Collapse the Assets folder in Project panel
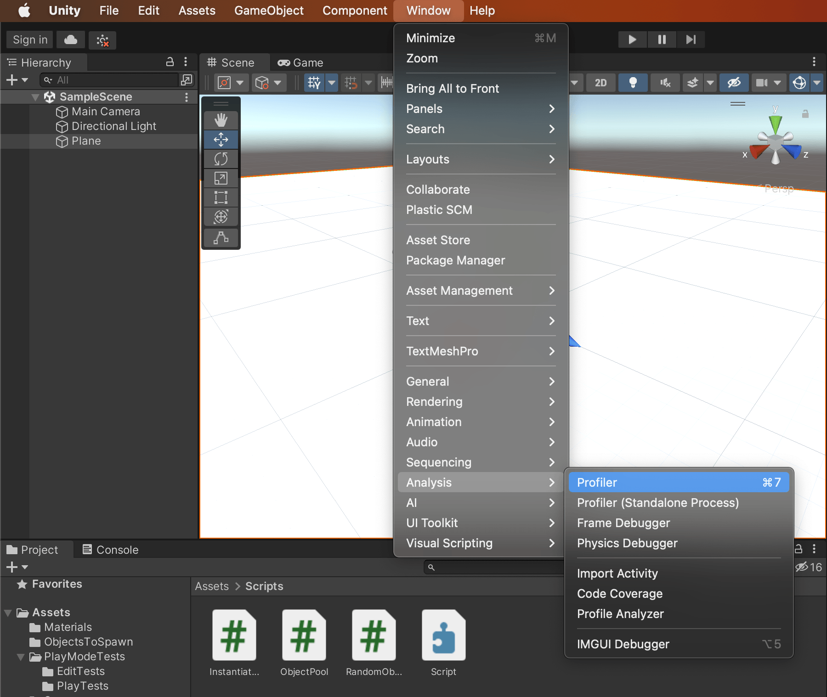This screenshot has height=697, width=827. coord(7,612)
